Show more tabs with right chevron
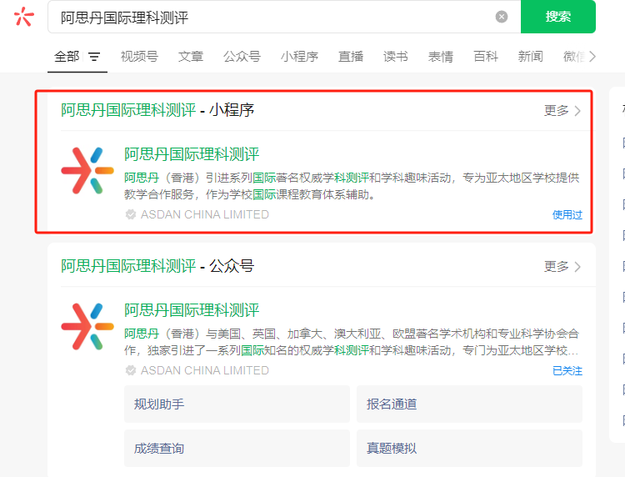This screenshot has width=625, height=477. pyautogui.click(x=592, y=57)
